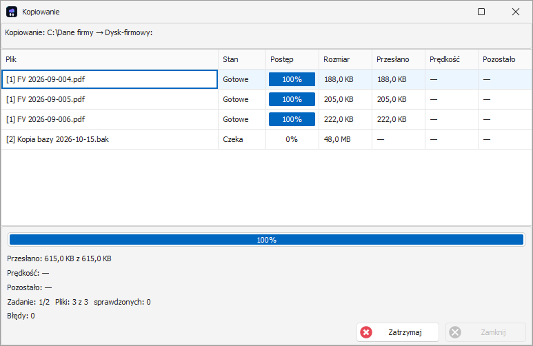Close the Kopiowanie window
Viewport: 533px width, 346px height.
click(x=515, y=12)
